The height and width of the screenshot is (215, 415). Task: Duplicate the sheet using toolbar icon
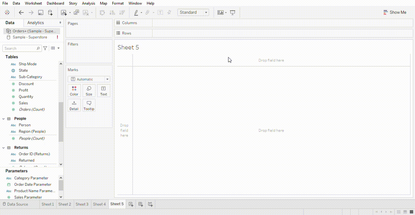coord(76,12)
